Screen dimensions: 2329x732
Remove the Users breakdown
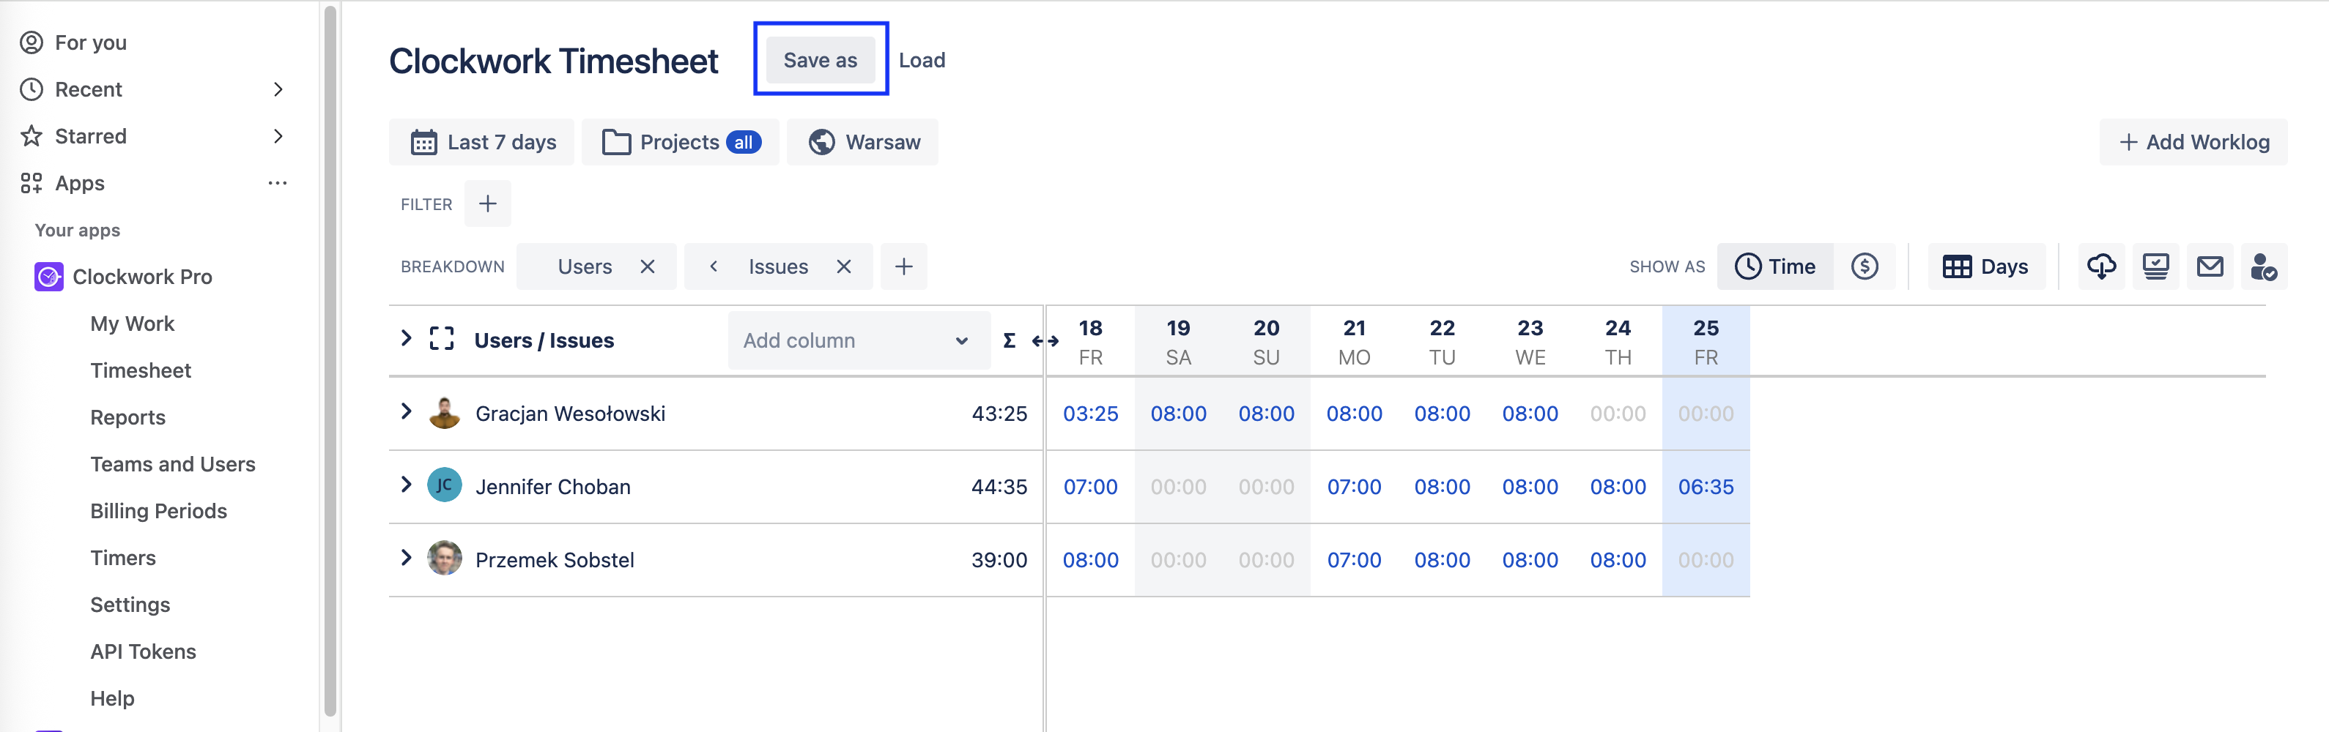[648, 266]
